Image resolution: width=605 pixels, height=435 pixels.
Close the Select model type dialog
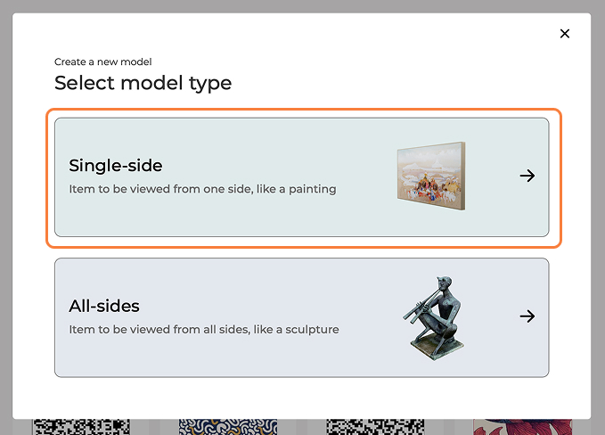point(564,34)
